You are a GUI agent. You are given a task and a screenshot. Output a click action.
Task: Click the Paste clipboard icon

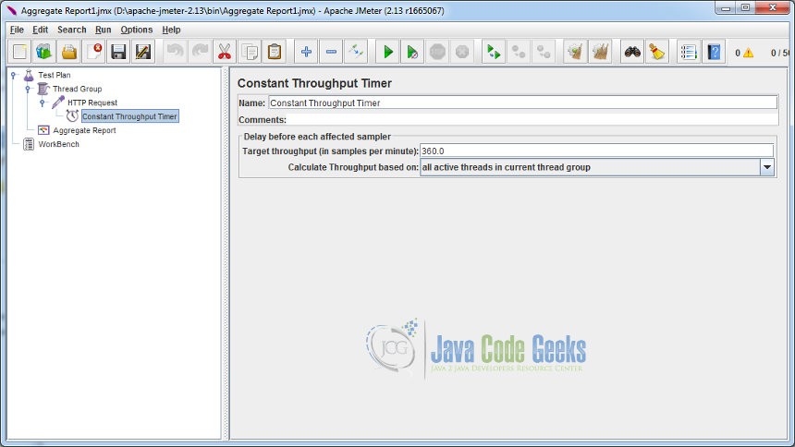click(275, 52)
